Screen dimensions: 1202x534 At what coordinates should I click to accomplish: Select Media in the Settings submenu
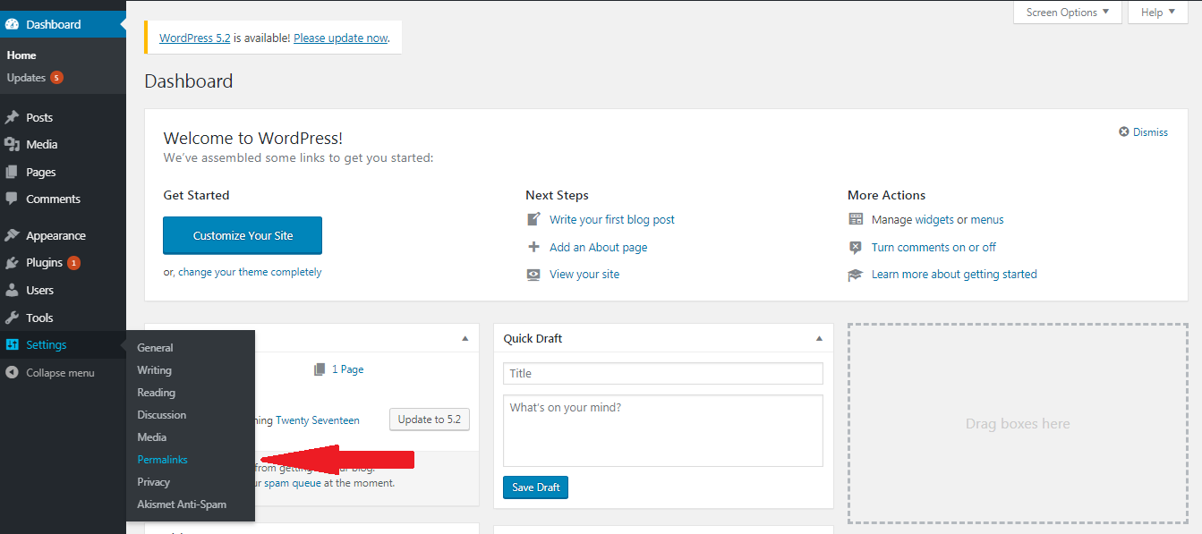pyautogui.click(x=151, y=437)
